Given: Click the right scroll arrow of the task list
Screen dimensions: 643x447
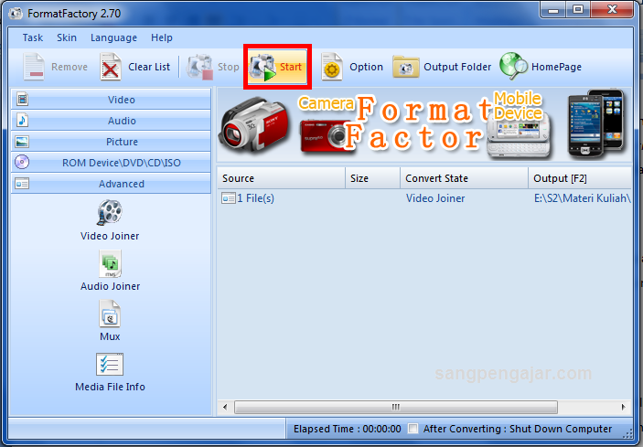Looking at the screenshot, I should click(623, 407).
